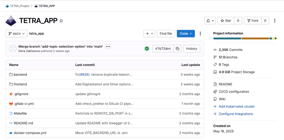Open the commit History

pyautogui.click(x=191, y=48)
